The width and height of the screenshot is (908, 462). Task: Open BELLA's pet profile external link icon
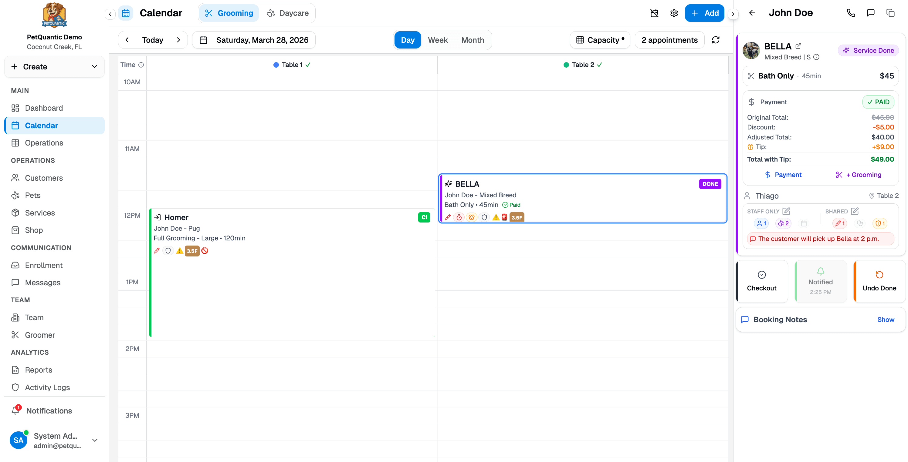click(x=798, y=46)
